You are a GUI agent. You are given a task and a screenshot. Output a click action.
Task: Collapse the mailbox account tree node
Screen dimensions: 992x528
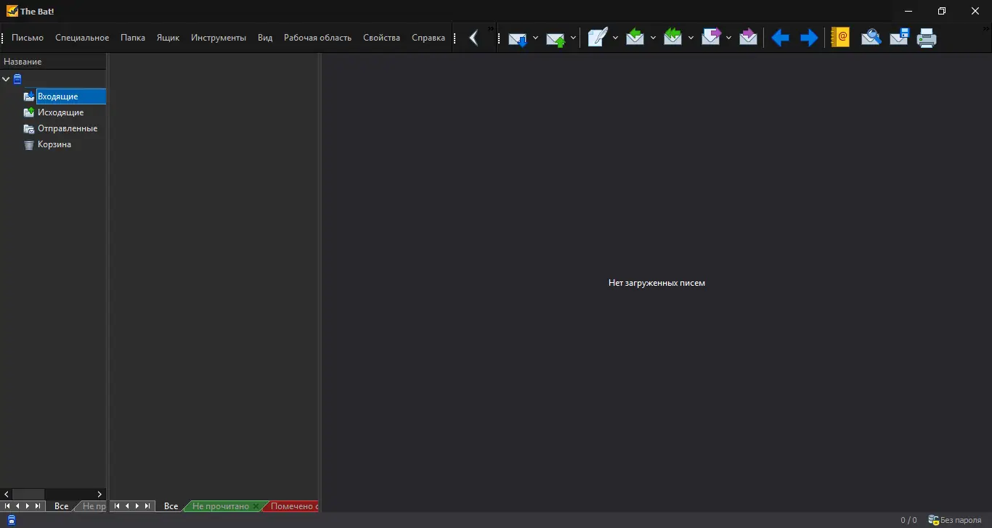[6, 79]
